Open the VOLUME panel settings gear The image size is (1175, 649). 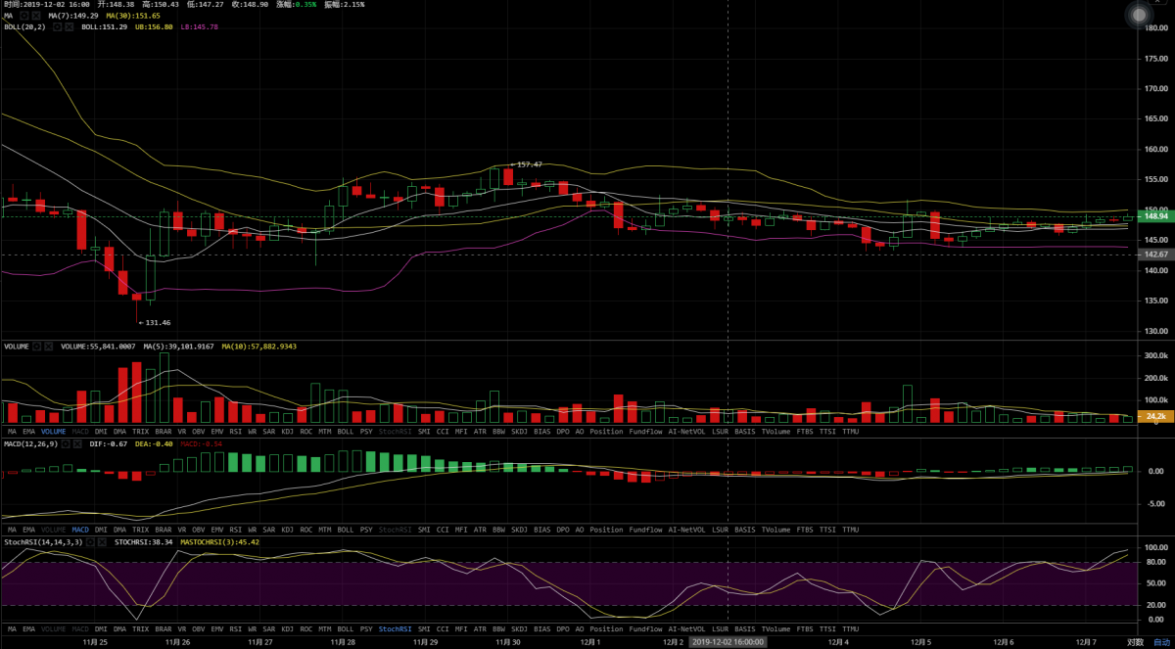coord(37,347)
